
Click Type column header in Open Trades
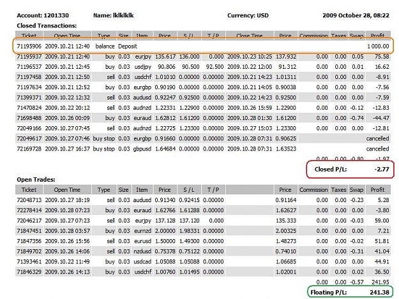(x=104, y=190)
